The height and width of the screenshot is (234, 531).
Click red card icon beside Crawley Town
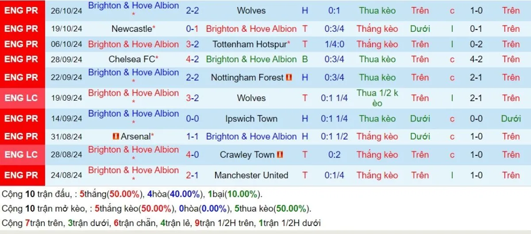(280, 155)
